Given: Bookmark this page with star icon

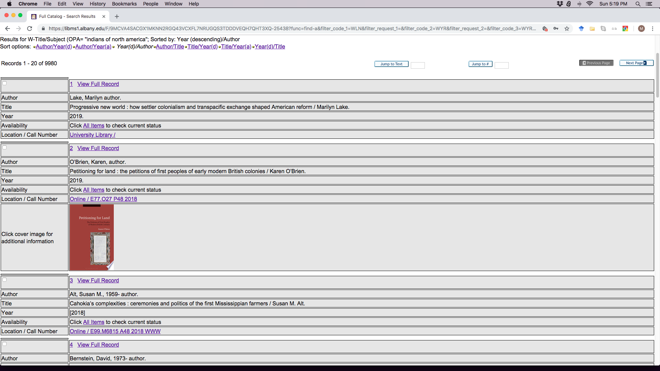Looking at the screenshot, I should (567, 29).
